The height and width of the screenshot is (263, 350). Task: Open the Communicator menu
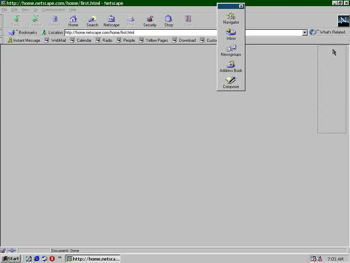(x=53, y=10)
